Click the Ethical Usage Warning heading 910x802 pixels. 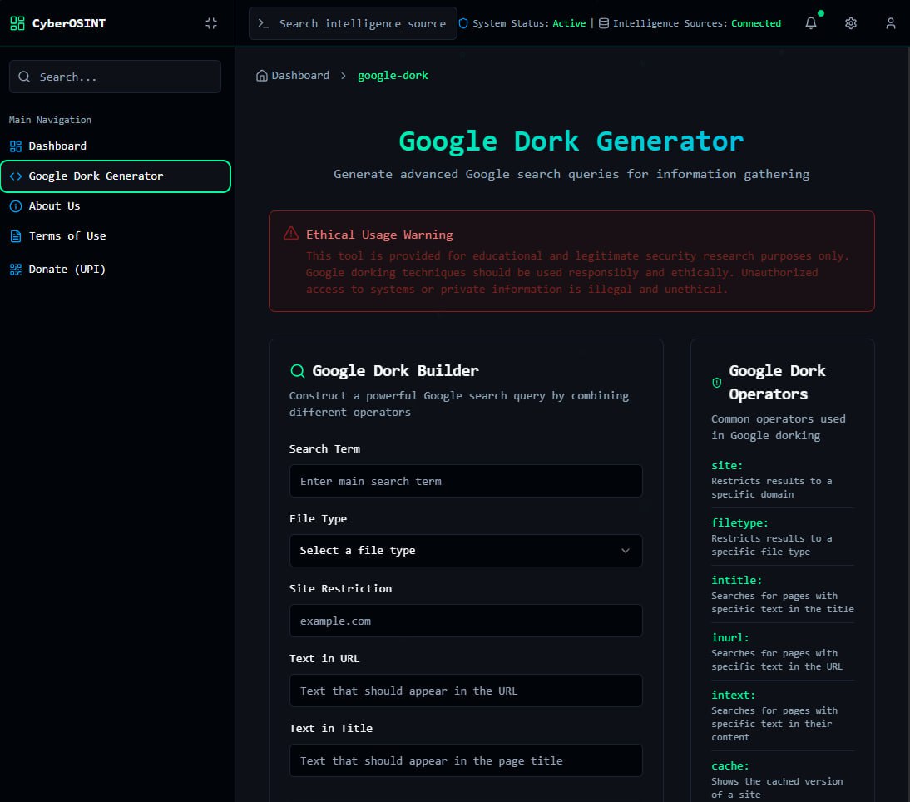[x=379, y=235]
